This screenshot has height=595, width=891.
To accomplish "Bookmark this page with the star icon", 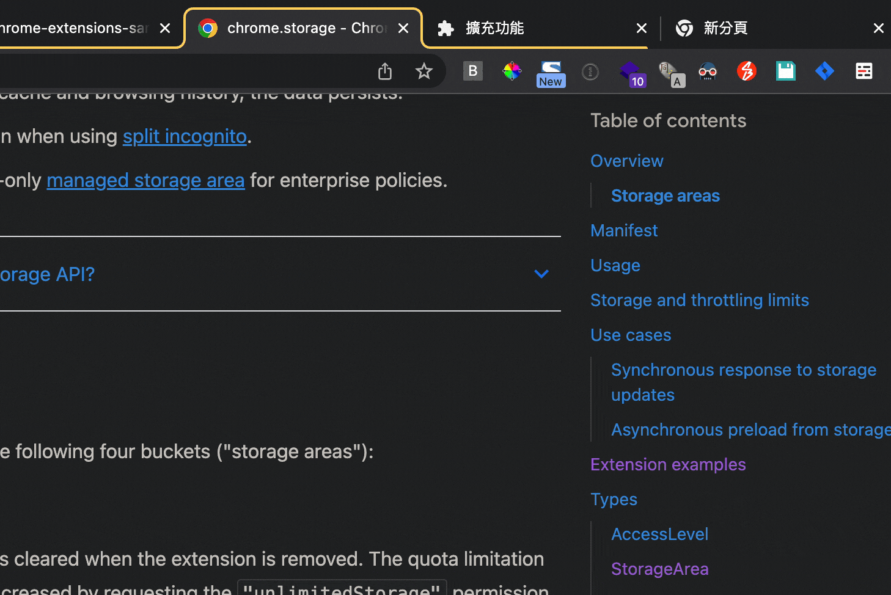I will [424, 71].
